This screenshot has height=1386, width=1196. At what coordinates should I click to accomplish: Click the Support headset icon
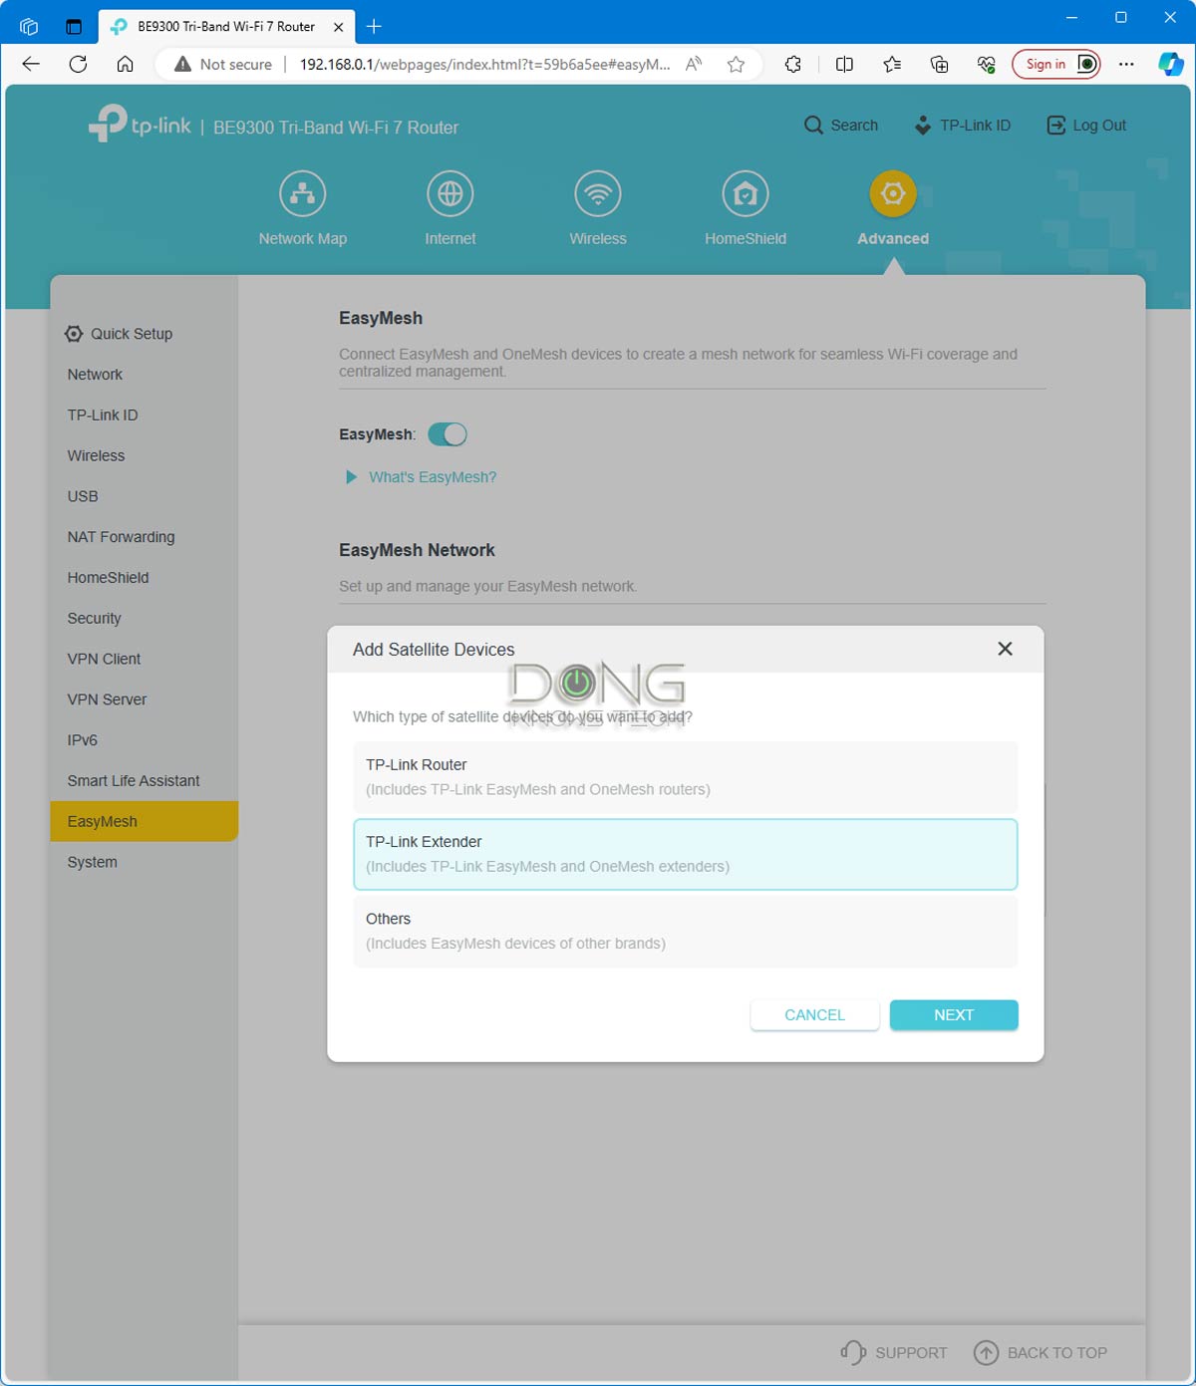click(x=853, y=1352)
